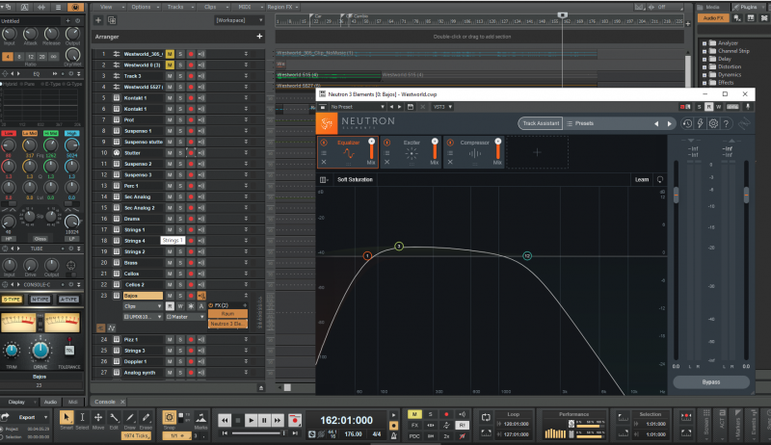Open the Bajos track output Master dropdown
This screenshot has height=445, width=771.
point(185,317)
